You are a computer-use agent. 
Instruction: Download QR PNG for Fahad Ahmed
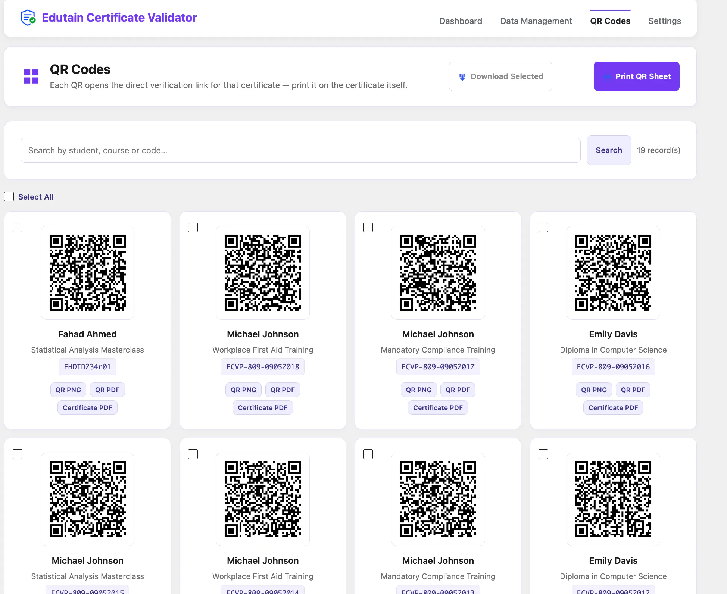68,390
